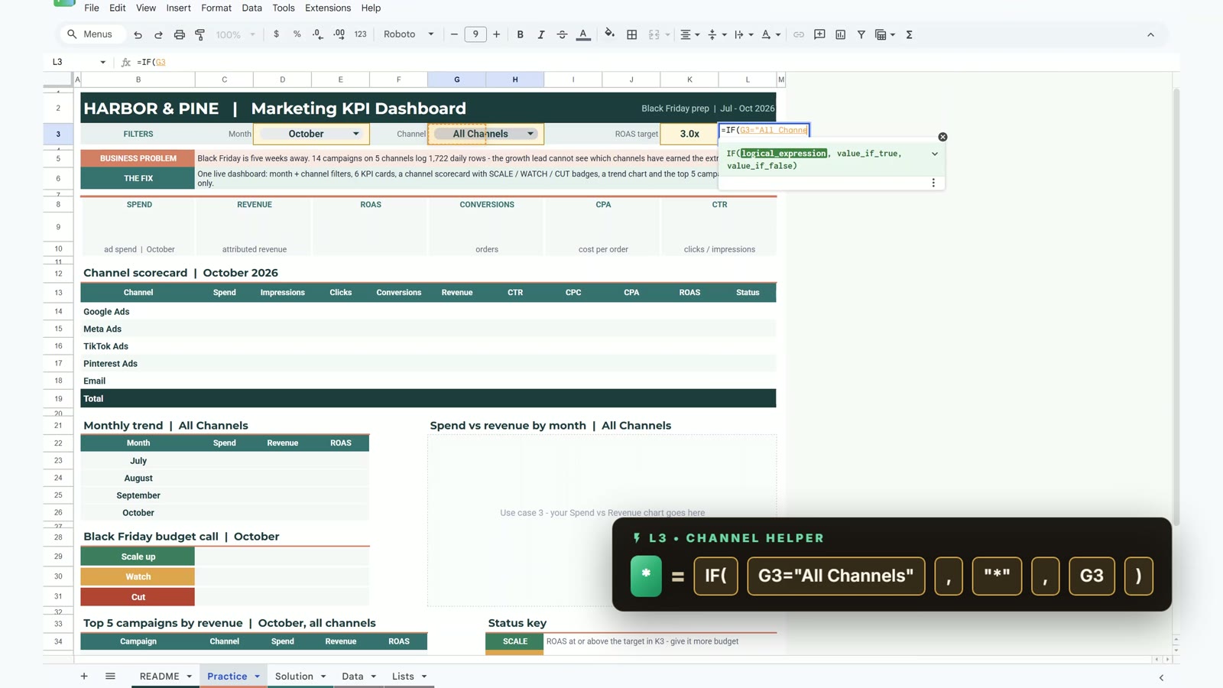The height and width of the screenshot is (688, 1223).
Task: Decrease font size with minus button
Action: pyautogui.click(x=454, y=34)
